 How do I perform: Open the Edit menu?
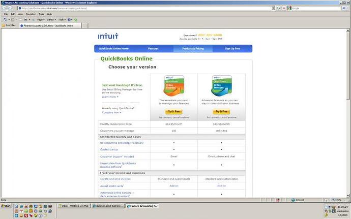click(x=13, y=14)
